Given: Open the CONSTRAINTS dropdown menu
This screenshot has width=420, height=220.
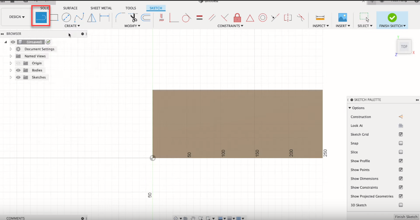Looking at the screenshot, I should [230, 26].
